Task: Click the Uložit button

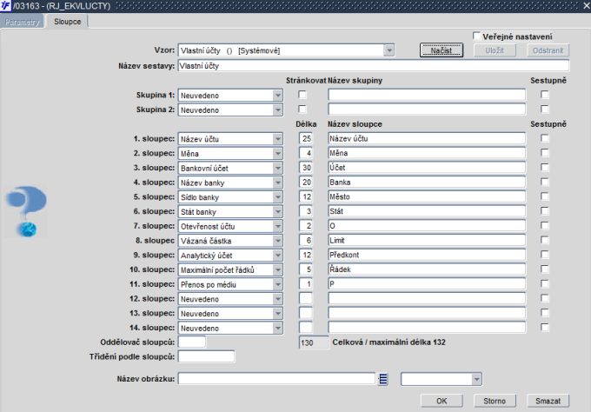Action: (x=495, y=50)
